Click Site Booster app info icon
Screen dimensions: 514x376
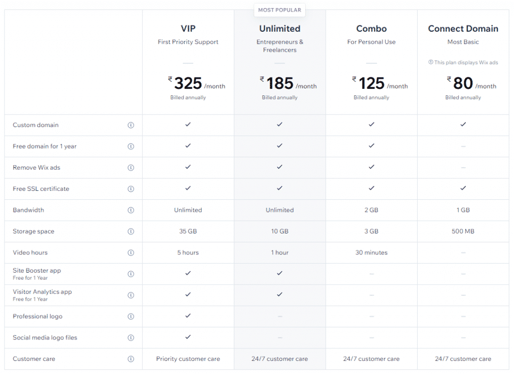point(131,274)
